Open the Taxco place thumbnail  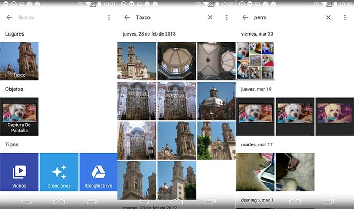(19, 61)
